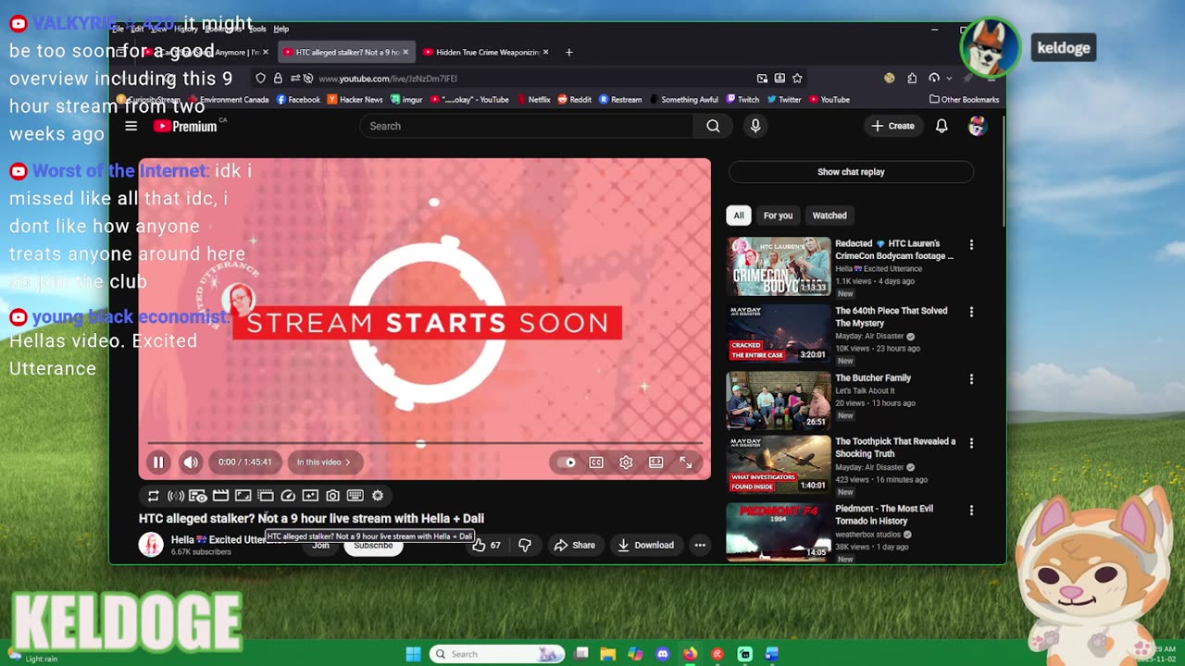
Task: Open CrimeCon Bodycam footage video thumbnail
Action: [778, 266]
